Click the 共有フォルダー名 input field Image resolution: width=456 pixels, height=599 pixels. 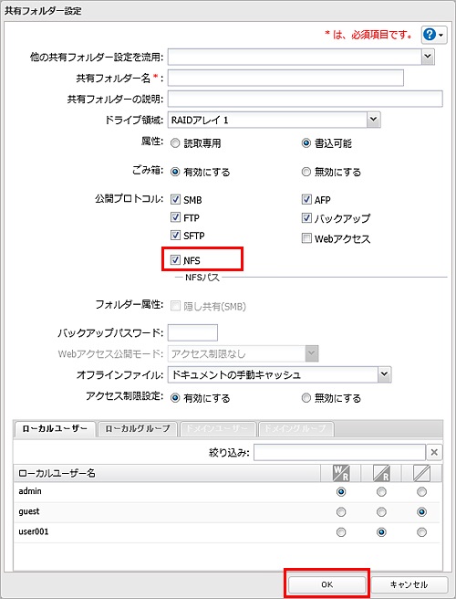click(285, 78)
